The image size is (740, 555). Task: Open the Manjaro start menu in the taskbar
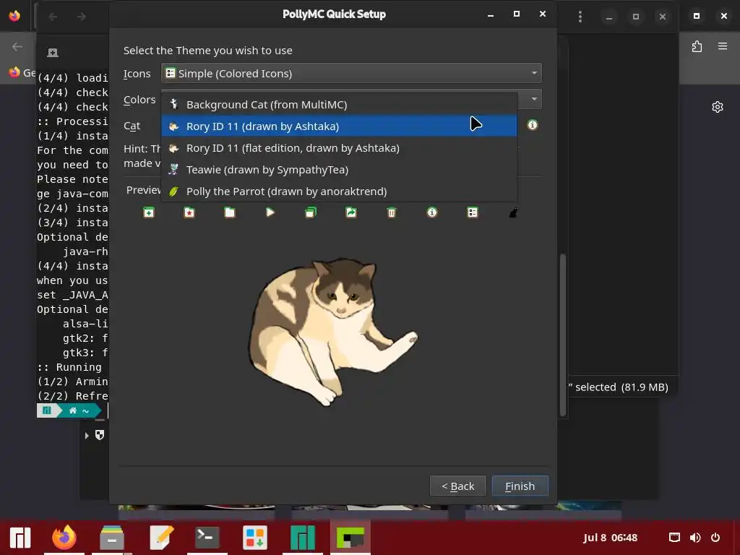(20, 538)
